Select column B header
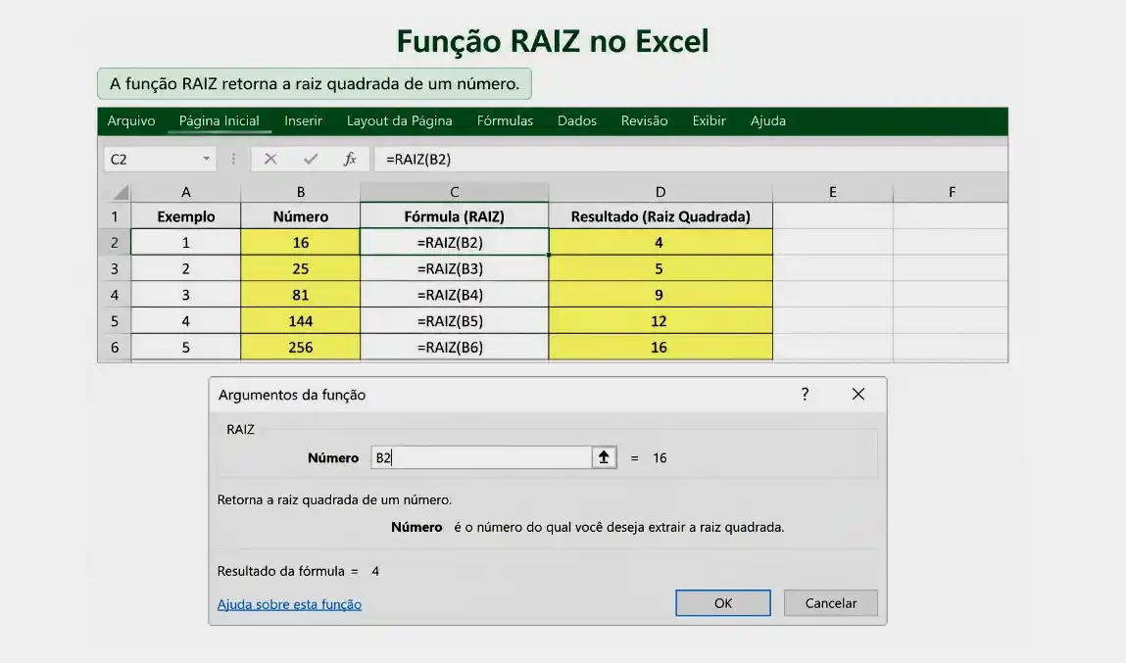1126x663 pixels. [x=300, y=192]
